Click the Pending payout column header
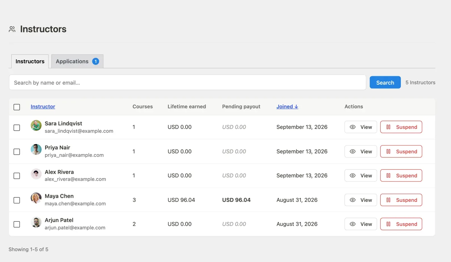 [x=241, y=107]
